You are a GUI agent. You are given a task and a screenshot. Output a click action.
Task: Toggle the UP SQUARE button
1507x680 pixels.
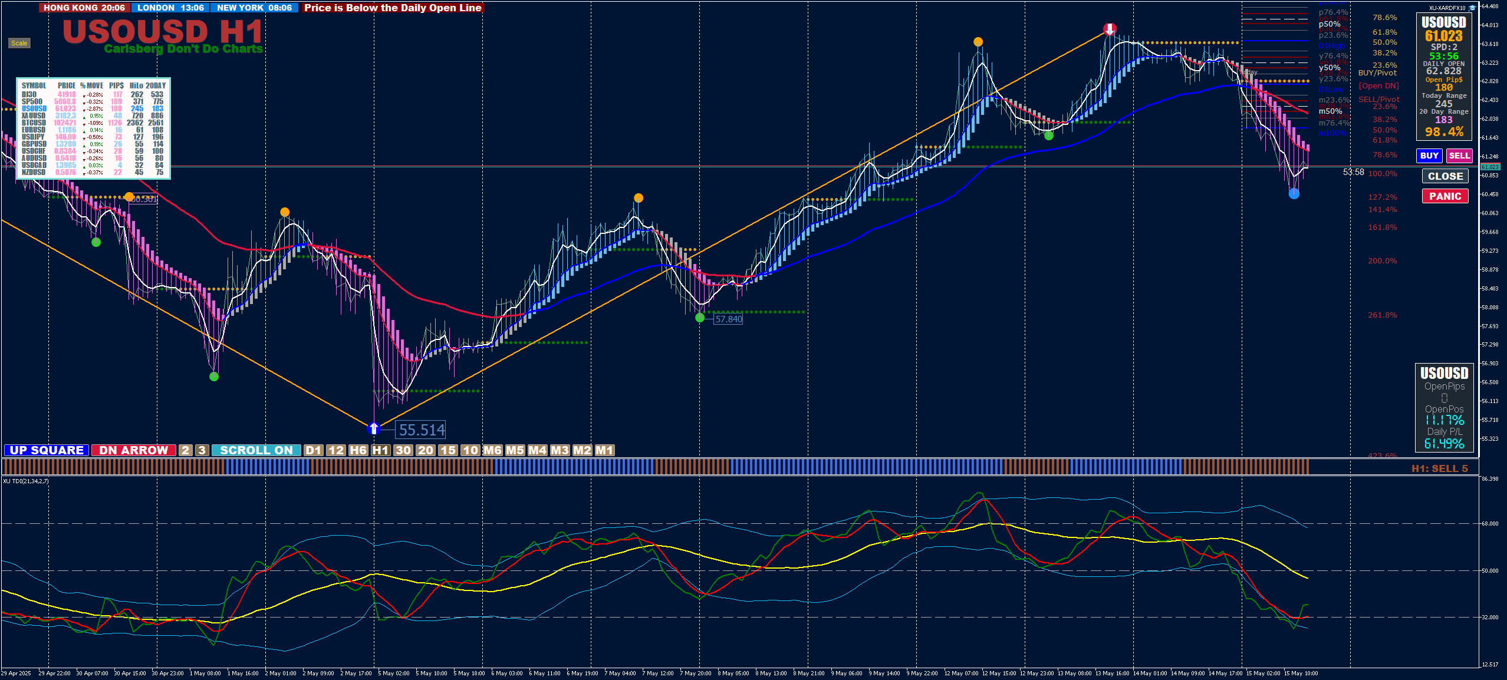[x=47, y=450]
